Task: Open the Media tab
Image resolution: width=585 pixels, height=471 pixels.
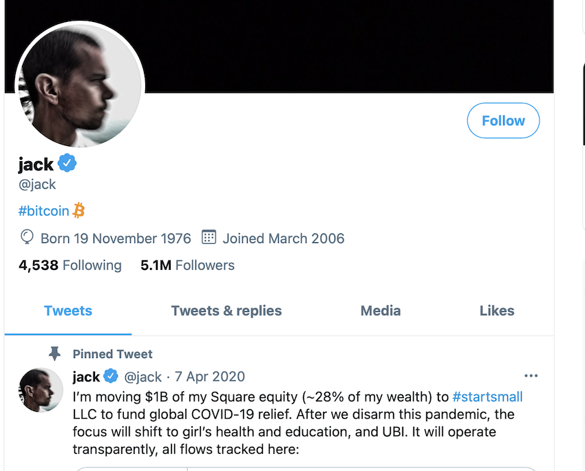Action: (x=381, y=311)
